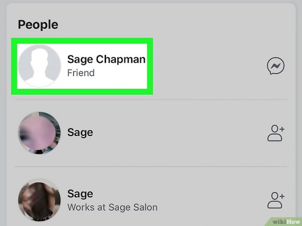This screenshot has width=302, height=226.
Task: Select the green-highlighted Sage Chapman result
Action: 82,66
